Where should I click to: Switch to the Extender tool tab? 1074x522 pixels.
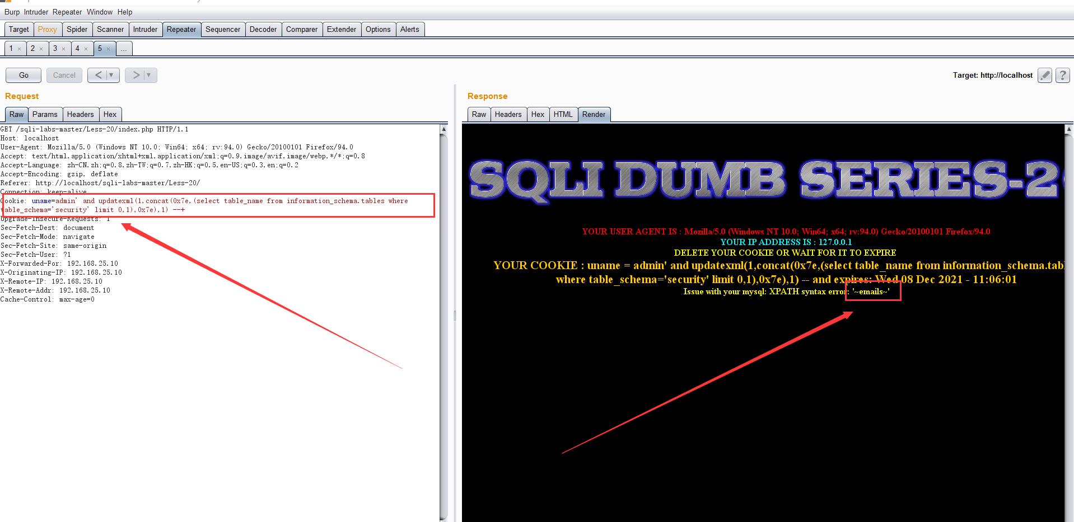pyautogui.click(x=342, y=29)
